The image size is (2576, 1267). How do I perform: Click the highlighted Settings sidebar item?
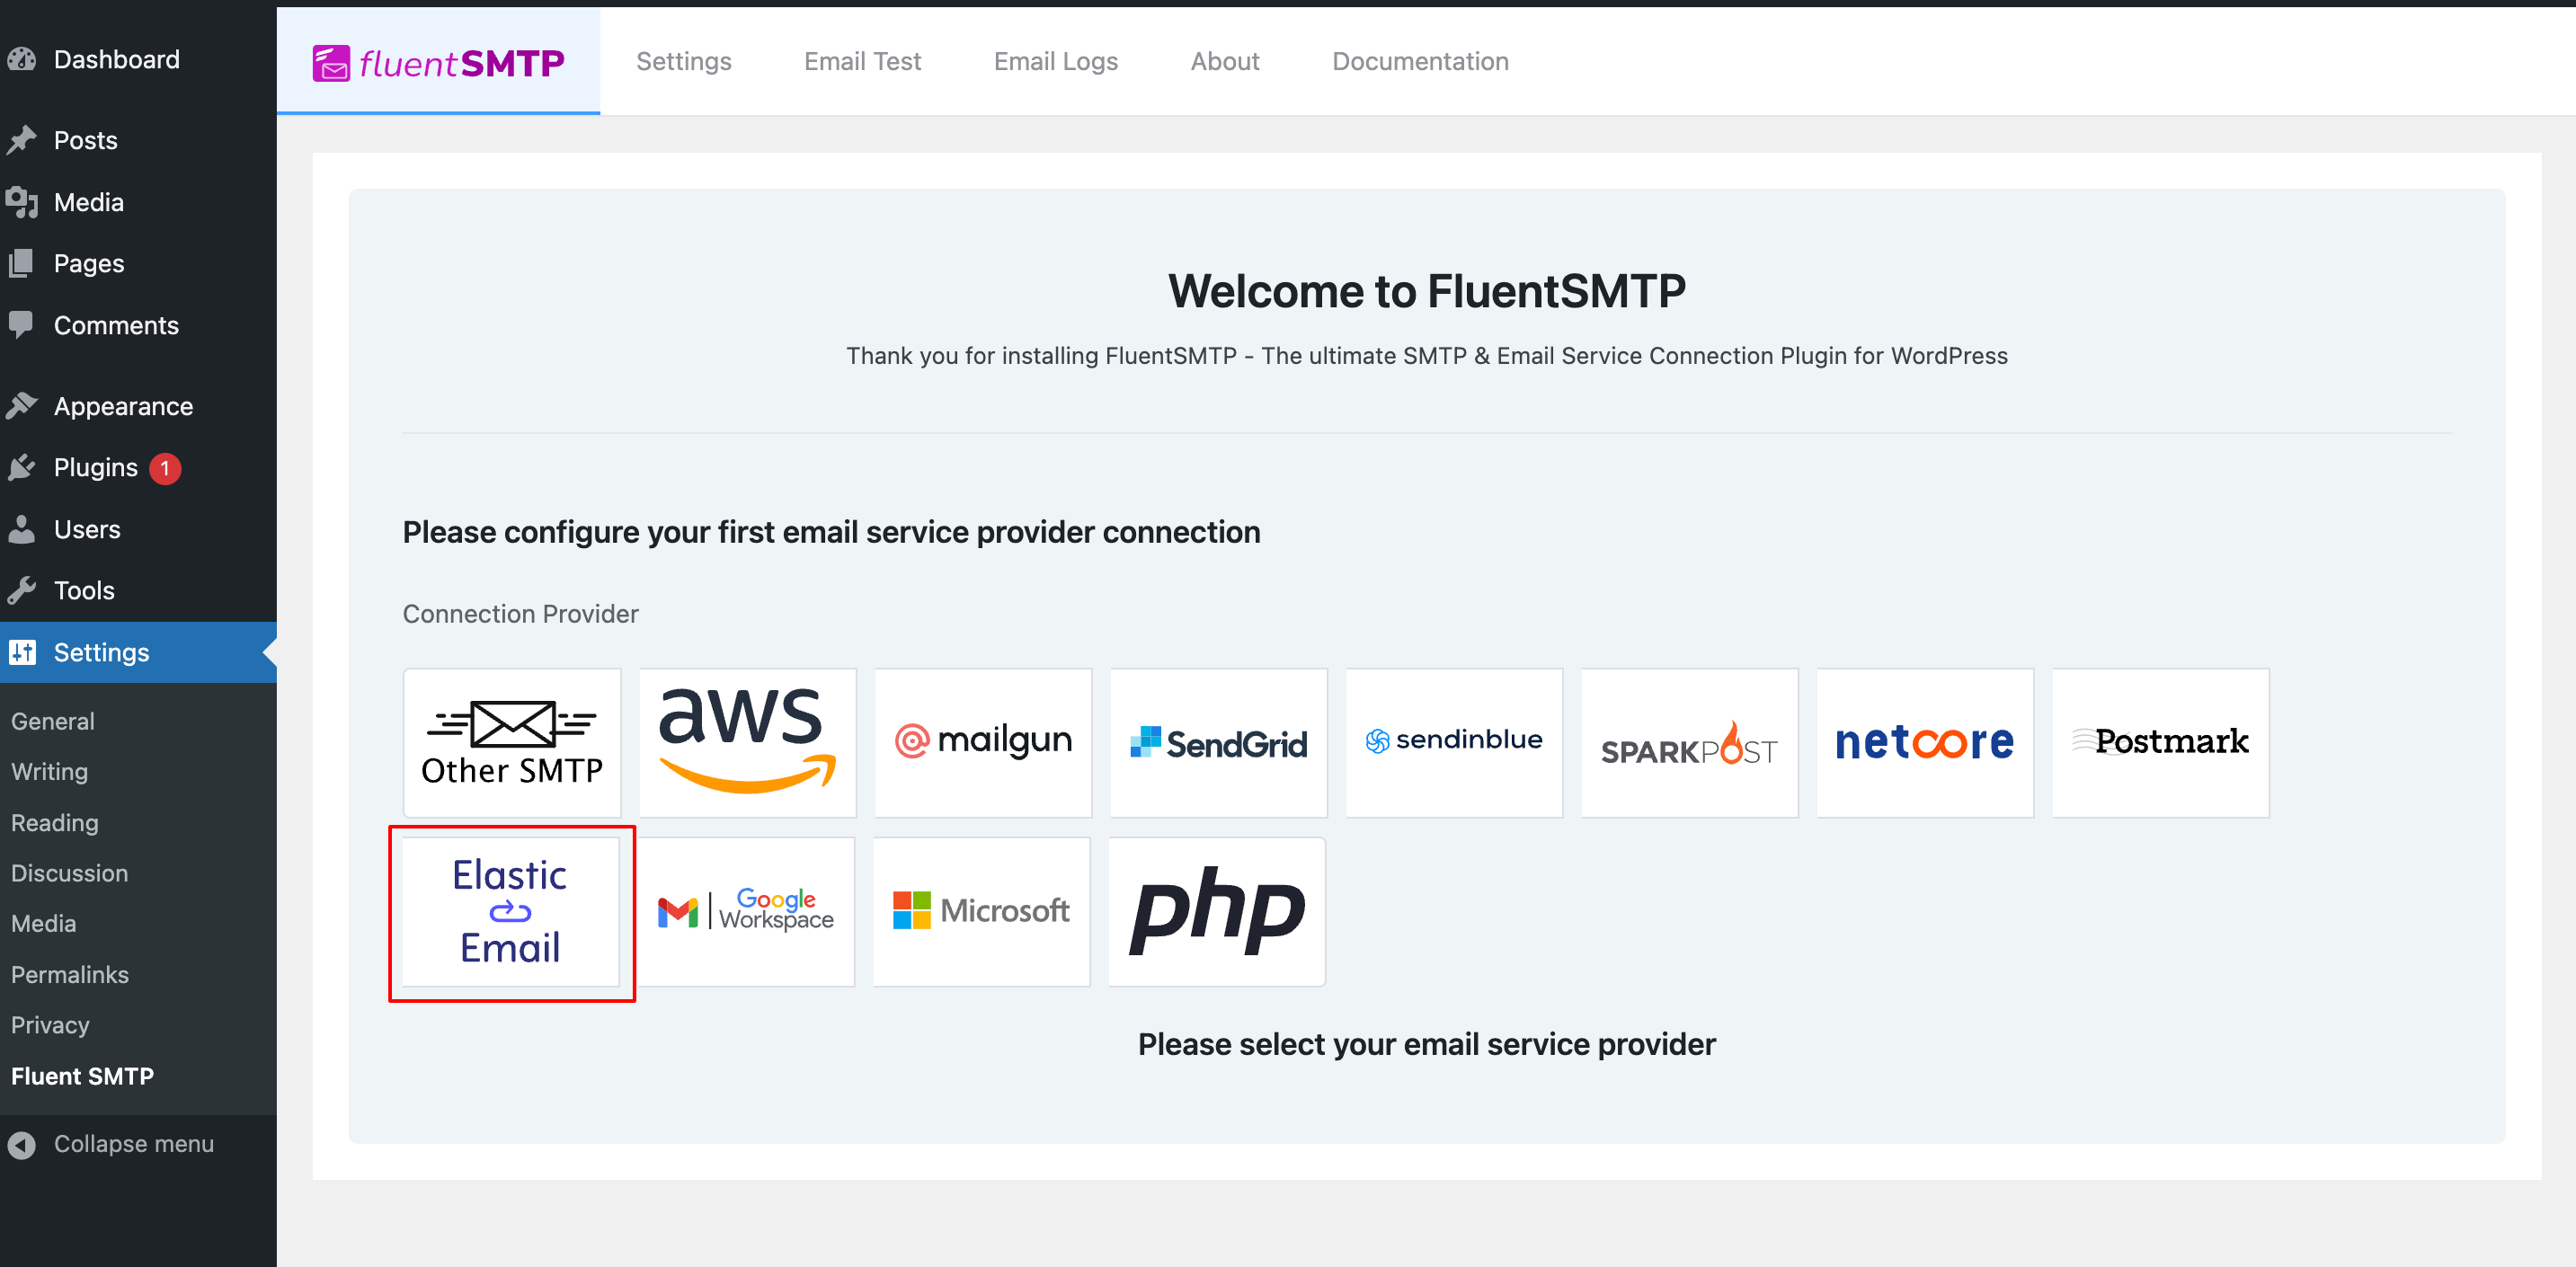(x=138, y=652)
